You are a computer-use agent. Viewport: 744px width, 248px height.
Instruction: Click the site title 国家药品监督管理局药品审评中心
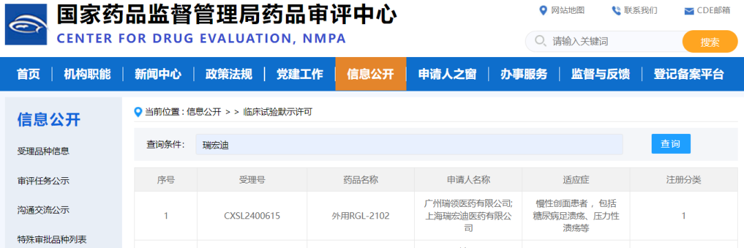point(227,15)
